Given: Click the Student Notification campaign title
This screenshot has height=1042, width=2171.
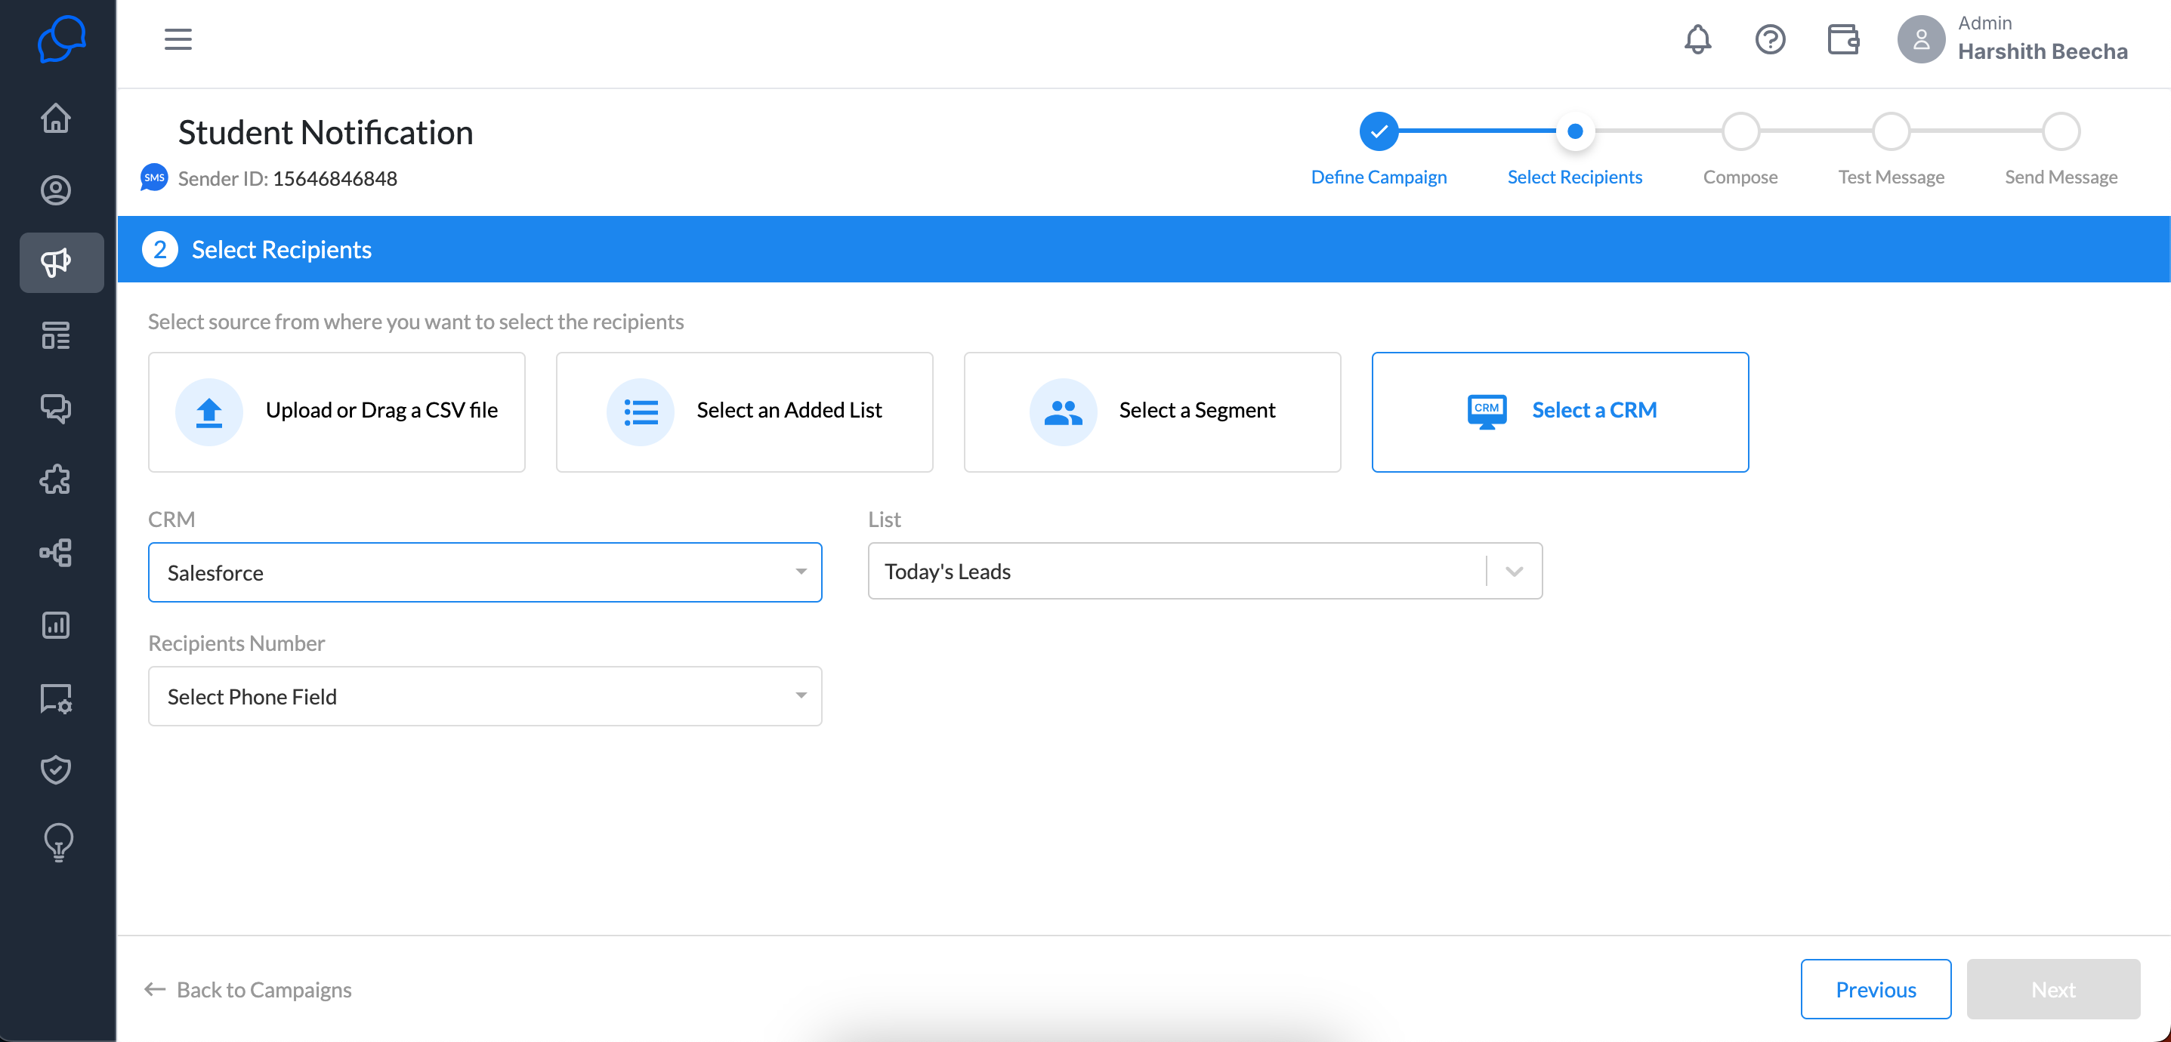Looking at the screenshot, I should [326, 132].
